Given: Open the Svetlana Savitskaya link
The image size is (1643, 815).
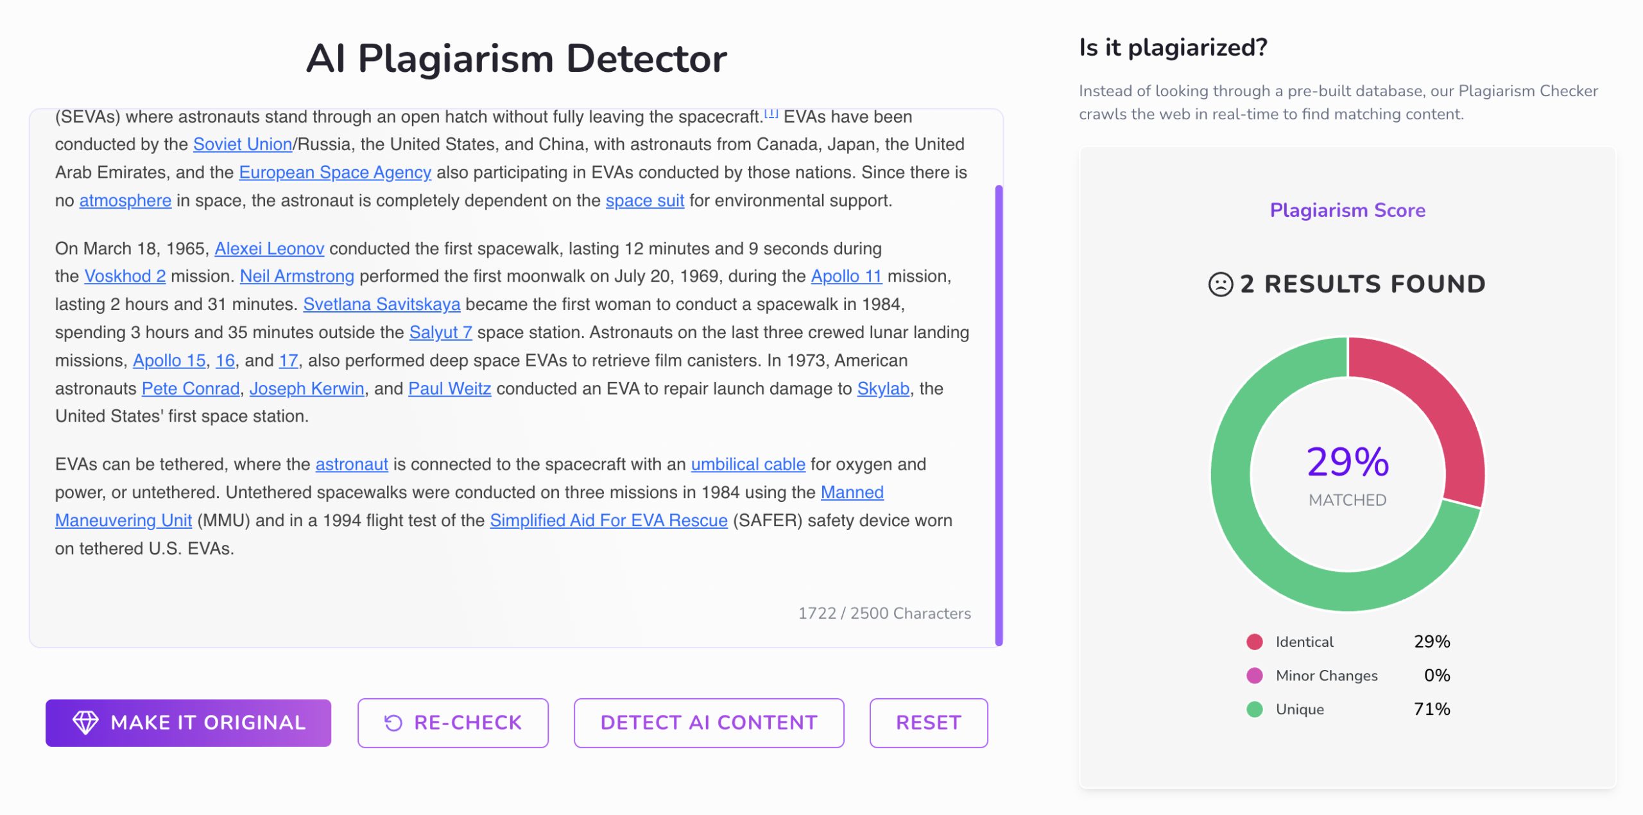Looking at the screenshot, I should click(x=382, y=304).
